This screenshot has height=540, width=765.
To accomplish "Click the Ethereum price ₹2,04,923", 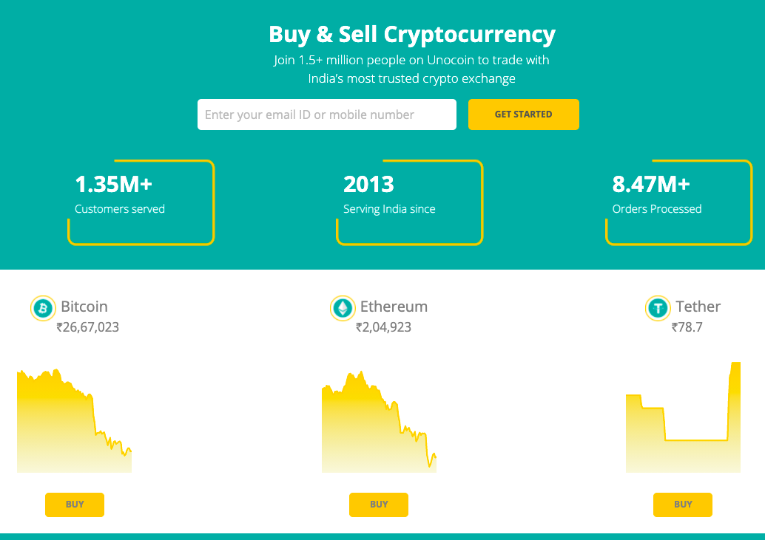I will (383, 327).
